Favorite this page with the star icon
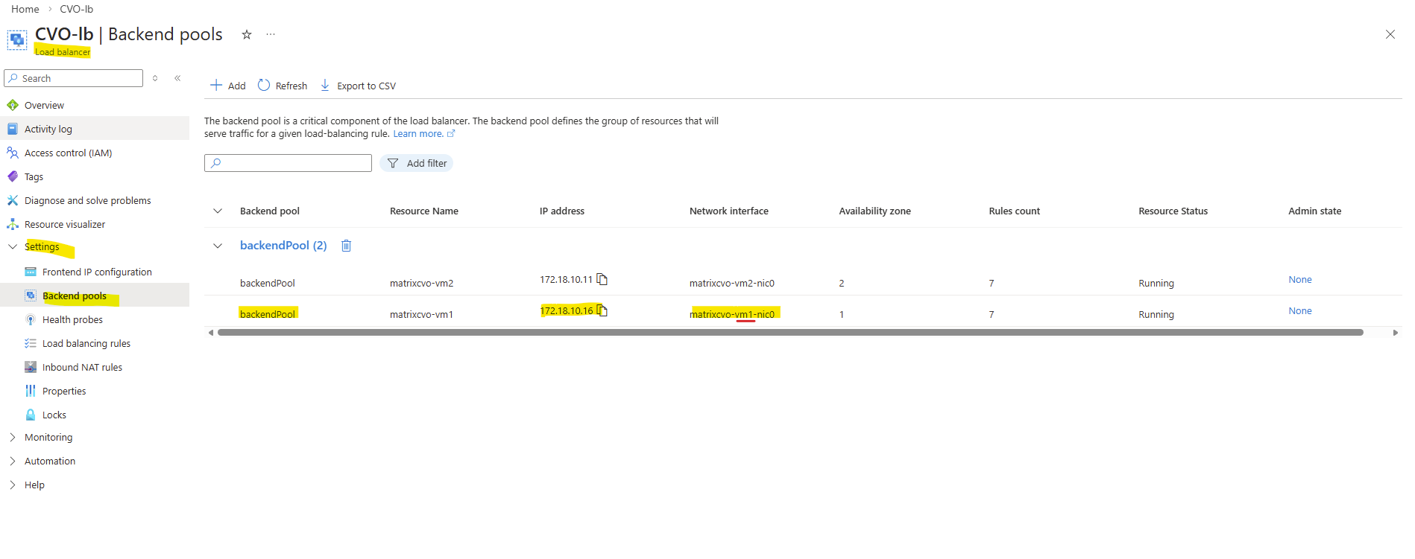1415x559 pixels. click(247, 34)
